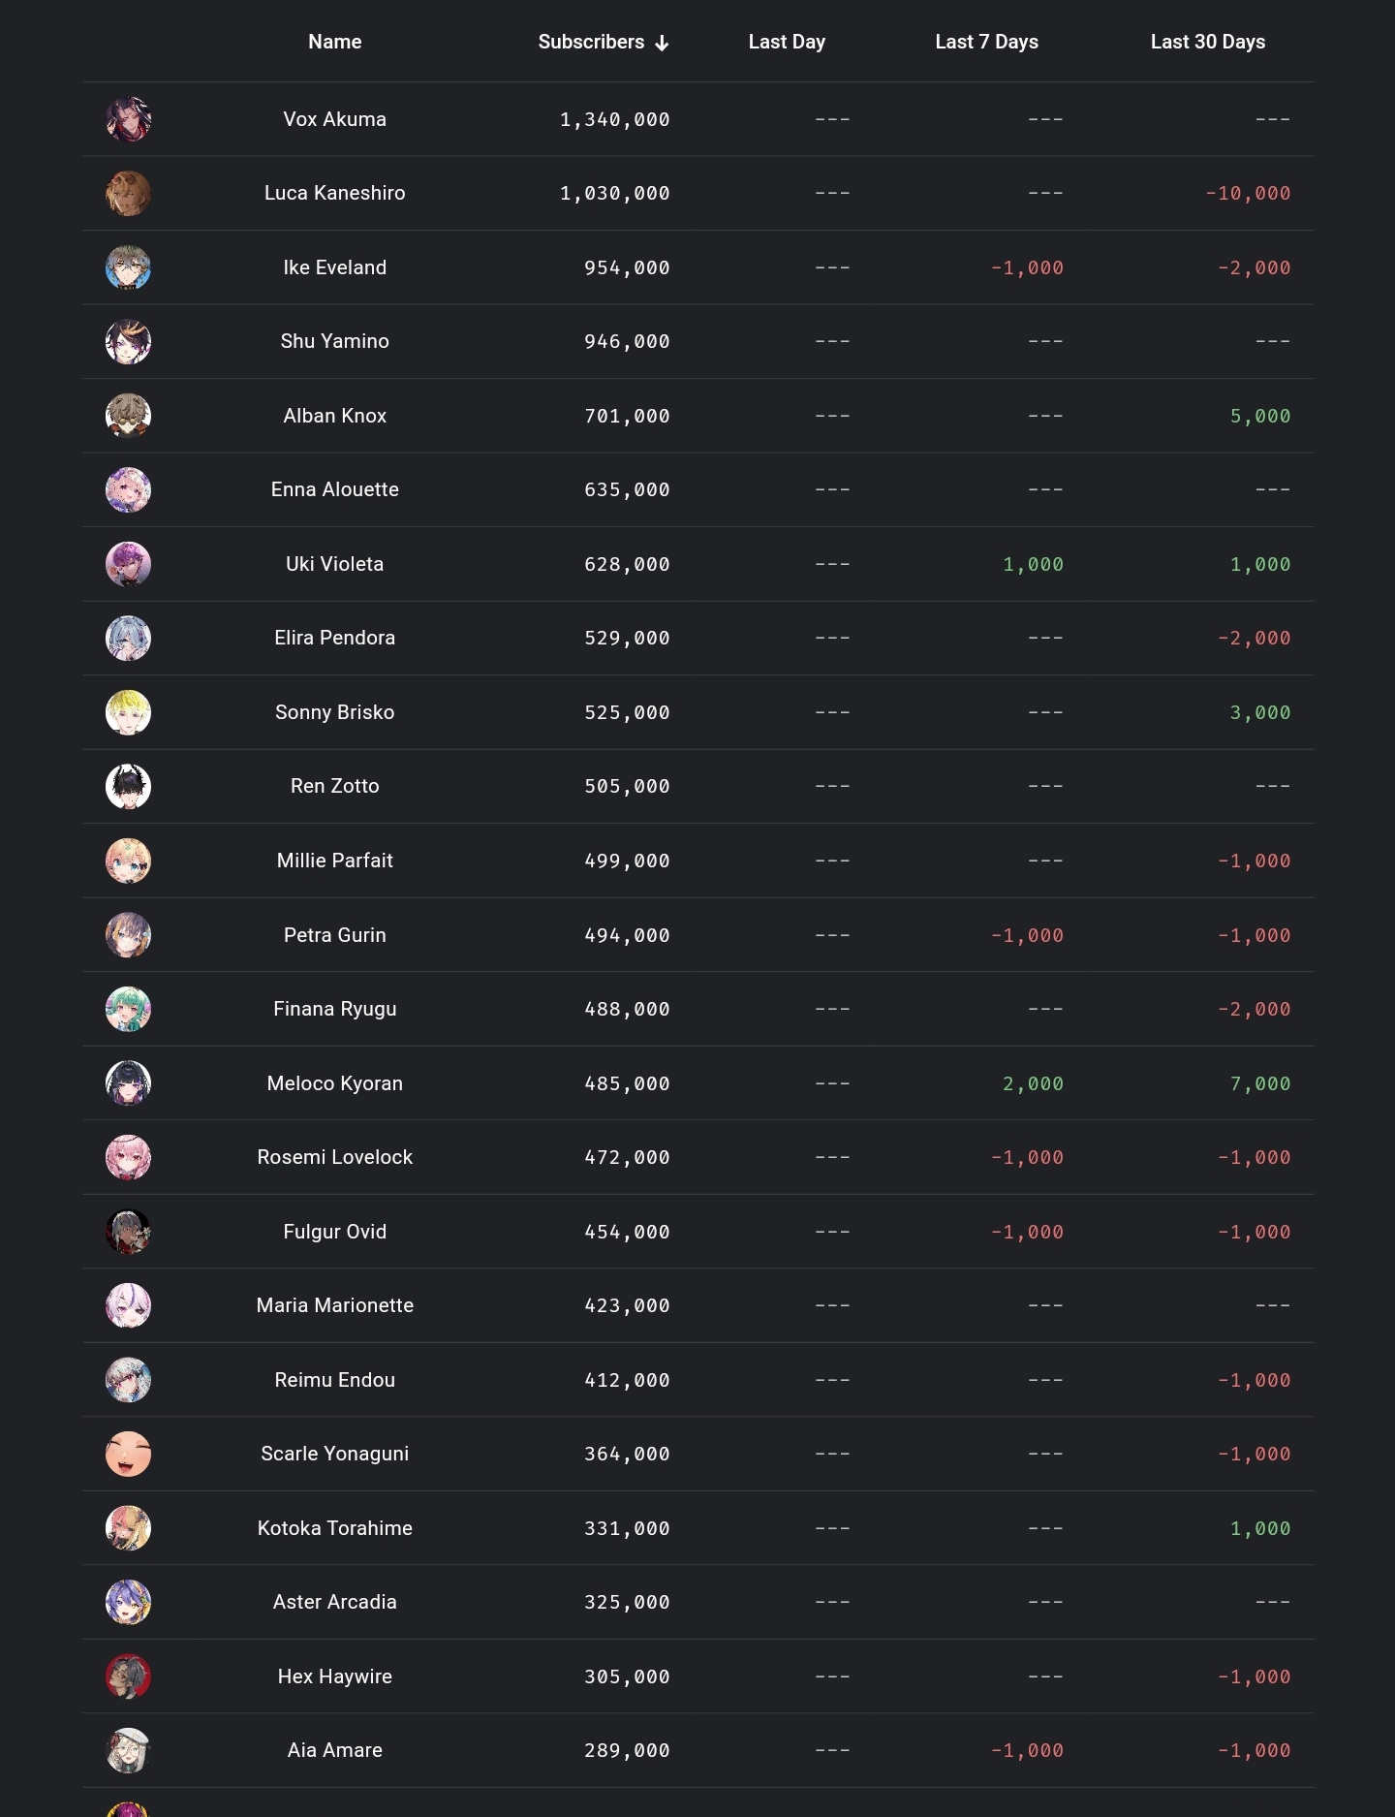The height and width of the screenshot is (1817, 1395).
Task: Click Aia Amare's subscriber count
Action: (627, 1750)
